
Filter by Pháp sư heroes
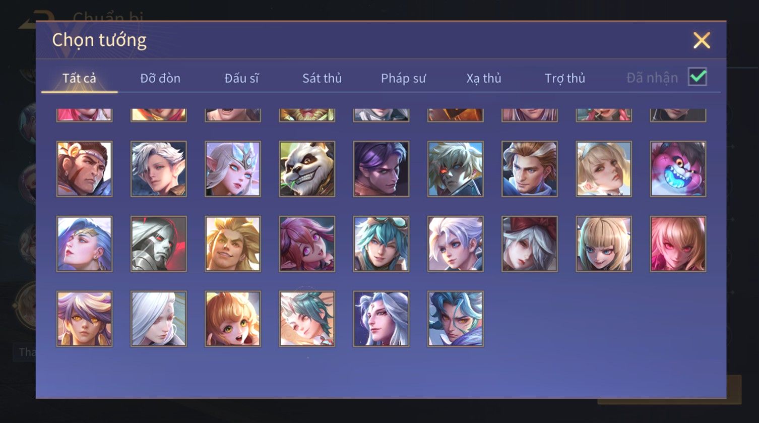(403, 78)
